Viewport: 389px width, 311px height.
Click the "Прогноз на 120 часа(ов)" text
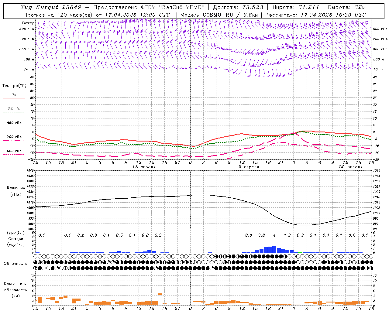point(58,15)
